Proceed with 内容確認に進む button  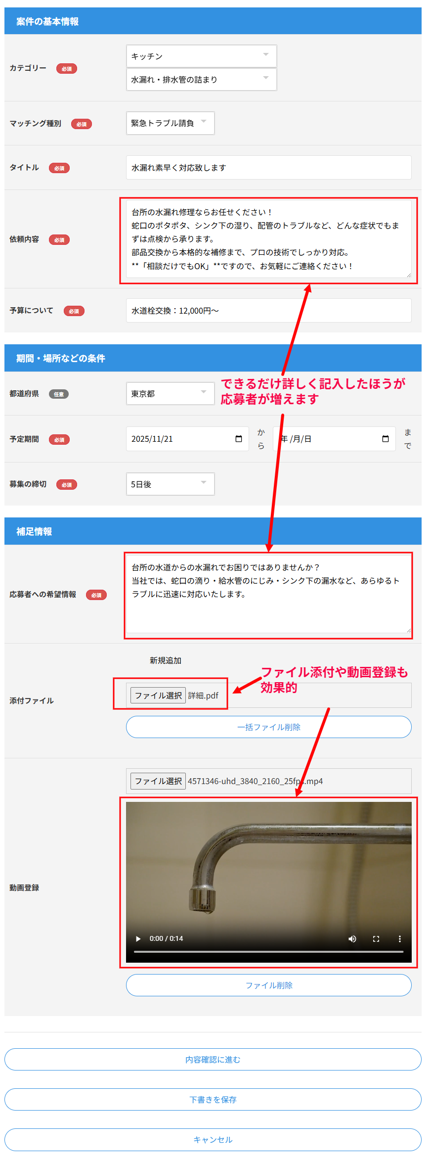click(213, 1059)
